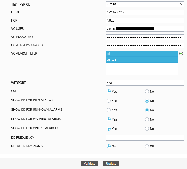Click into the HOST input field

[145, 13]
